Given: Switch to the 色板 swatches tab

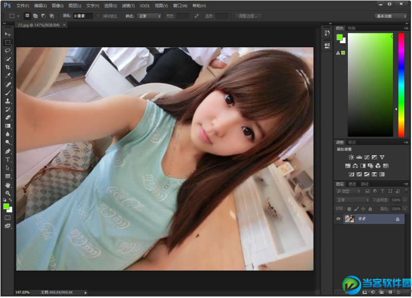Looking at the screenshot, I should 351,28.
